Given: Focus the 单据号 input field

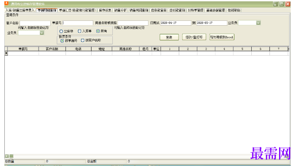Looking at the screenshot, I should [78, 23].
